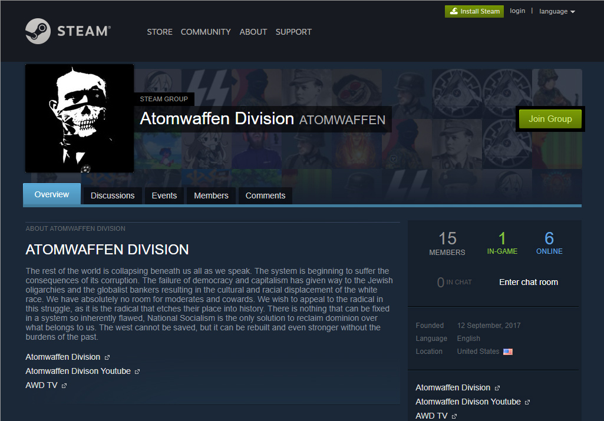Click the 15 MEMBERS count
This screenshot has height=421, width=604.
(447, 243)
